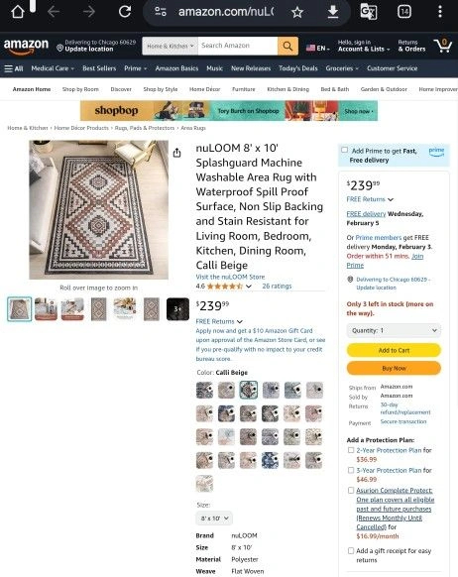This screenshot has width=458, height=577.
Task: Share the product via share icon
Action: coord(176,153)
